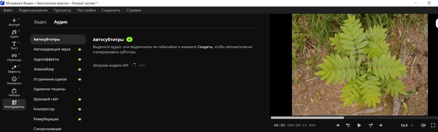Click the current timecode field
The height and width of the screenshot is (132, 438).
click(284, 125)
